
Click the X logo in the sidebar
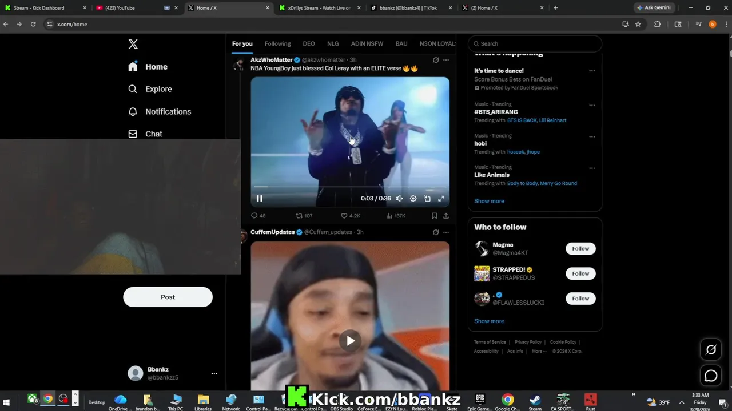coord(133,44)
